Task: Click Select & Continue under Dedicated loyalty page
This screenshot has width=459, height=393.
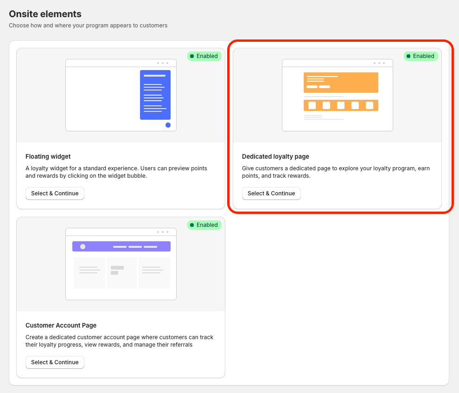Action: coord(271,193)
